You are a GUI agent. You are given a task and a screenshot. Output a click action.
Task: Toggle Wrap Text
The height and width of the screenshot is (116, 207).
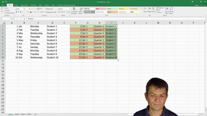49,9
